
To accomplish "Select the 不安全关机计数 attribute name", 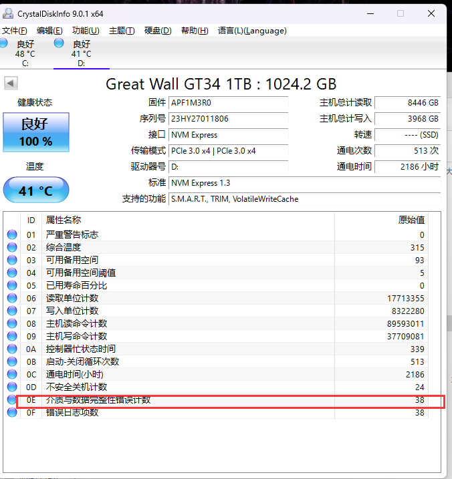I will (76, 387).
